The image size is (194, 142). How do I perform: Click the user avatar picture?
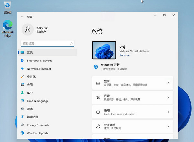tap(27, 29)
